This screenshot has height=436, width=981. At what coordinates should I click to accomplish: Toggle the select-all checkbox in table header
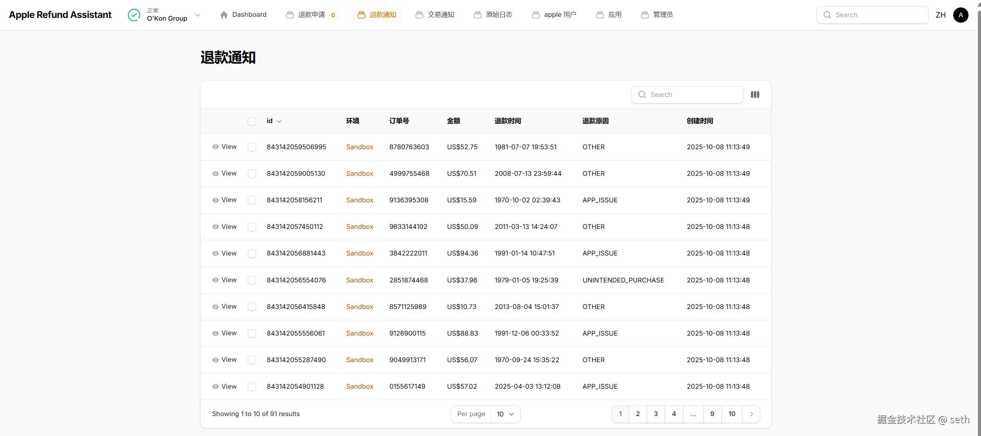coord(252,121)
